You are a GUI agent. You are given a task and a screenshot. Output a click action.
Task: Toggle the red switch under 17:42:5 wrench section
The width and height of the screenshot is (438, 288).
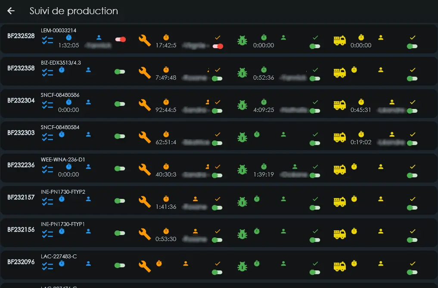(x=218, y=46)
